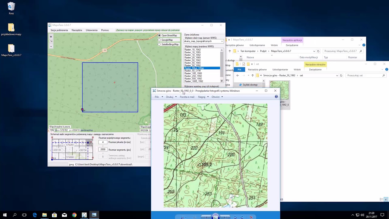Viewport: 389px width, 219px height.
Task: Select Raster_50_1992 in WMS layer list
Action: [193, 65]
